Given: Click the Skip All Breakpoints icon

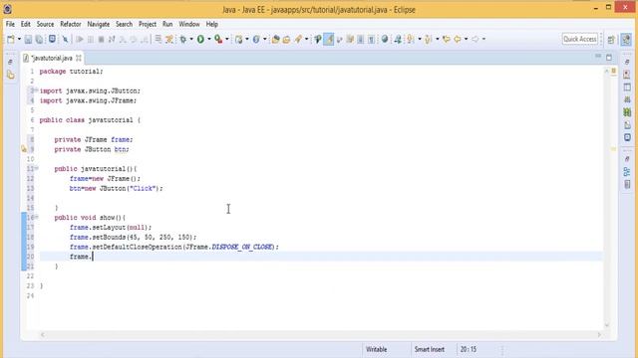Looking at the screenshot, I should coord(65,39).
